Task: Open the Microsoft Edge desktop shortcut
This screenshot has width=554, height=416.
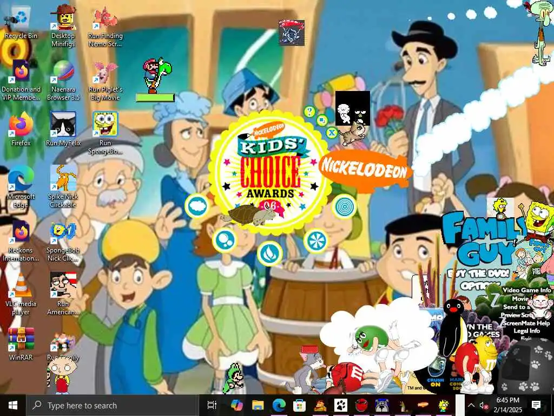Action: coord(21,187)
